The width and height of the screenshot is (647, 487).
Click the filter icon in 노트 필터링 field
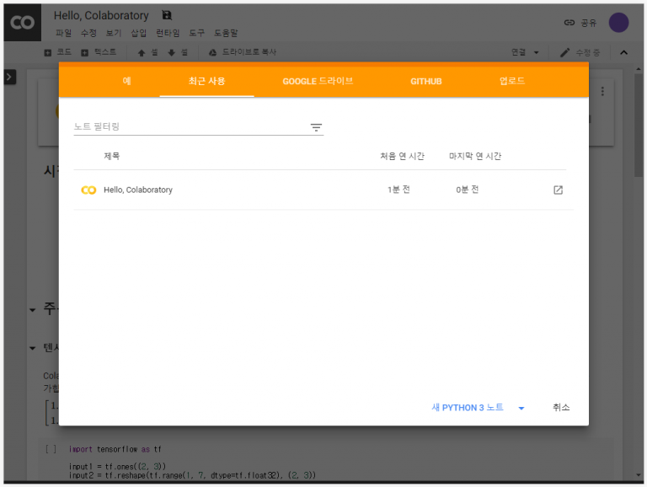316,127
